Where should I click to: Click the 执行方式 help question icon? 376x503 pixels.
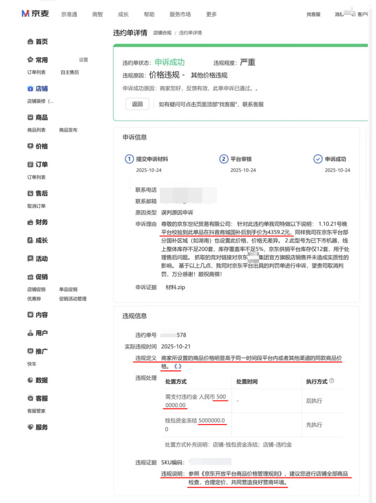332,381
